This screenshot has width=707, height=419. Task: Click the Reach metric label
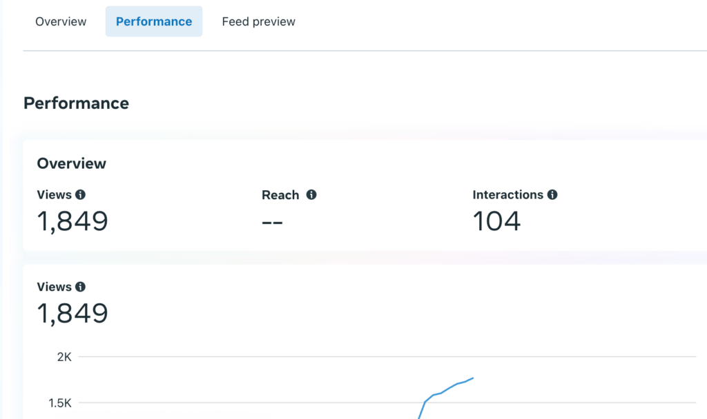tap(280, 195)
